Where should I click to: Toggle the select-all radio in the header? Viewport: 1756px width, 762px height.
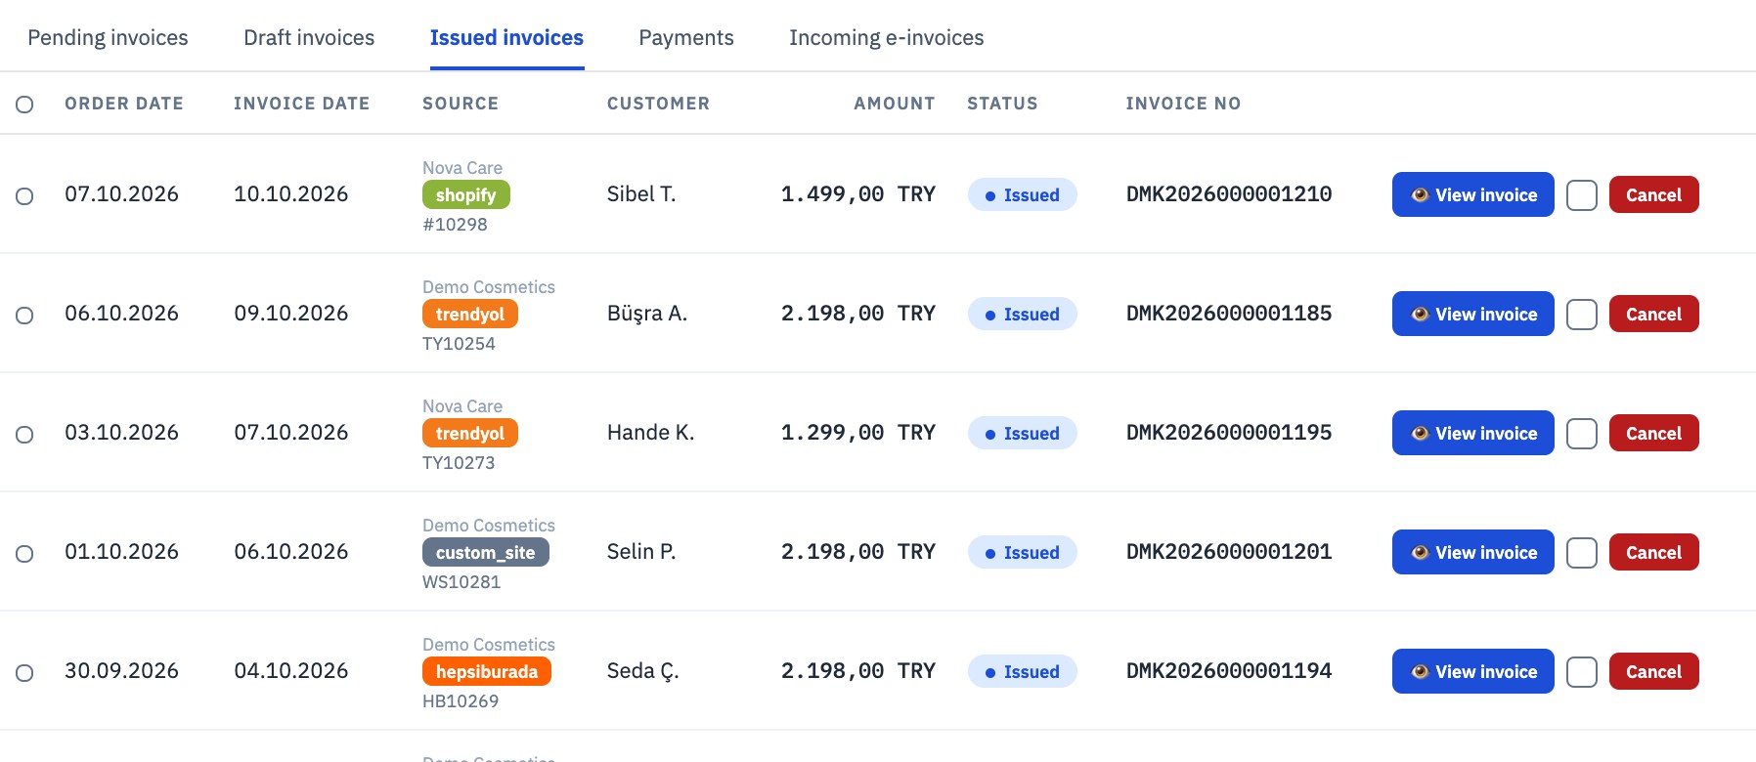(24, 105)
